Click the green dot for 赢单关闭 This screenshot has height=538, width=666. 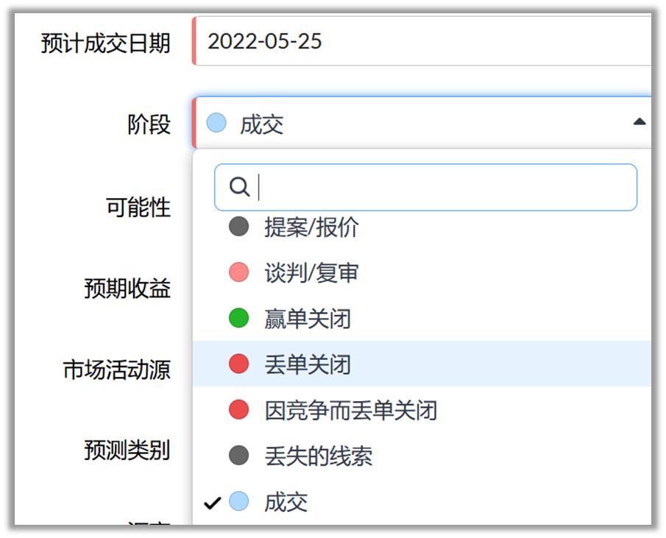[x=238, y=319]
